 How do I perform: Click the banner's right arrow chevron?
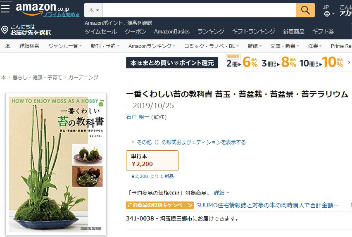pos(349,62)
